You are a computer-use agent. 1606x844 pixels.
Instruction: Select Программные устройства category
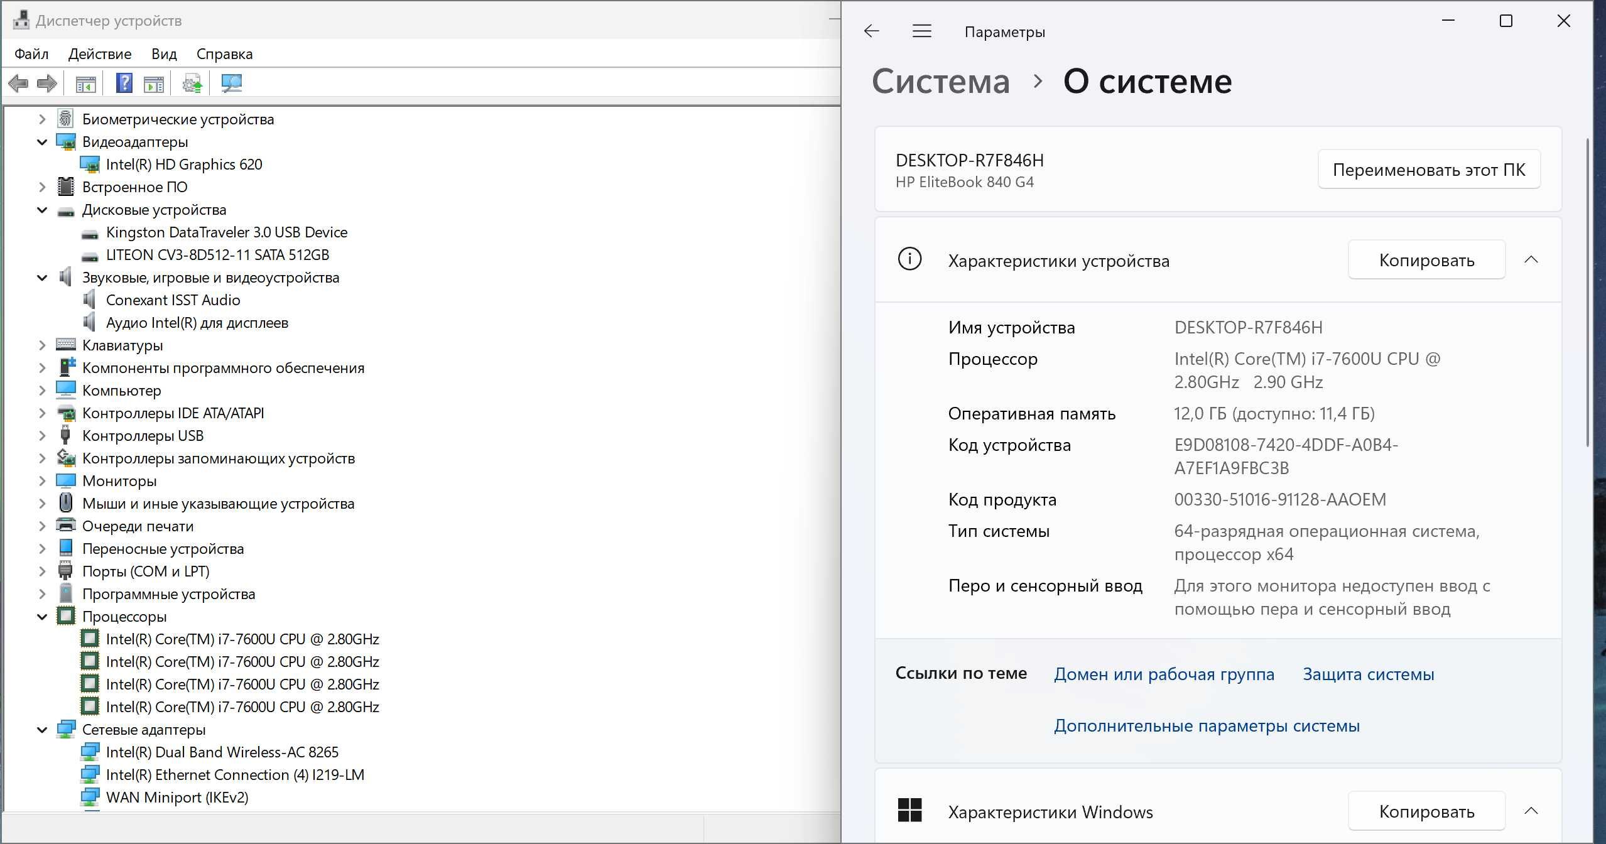168,594
